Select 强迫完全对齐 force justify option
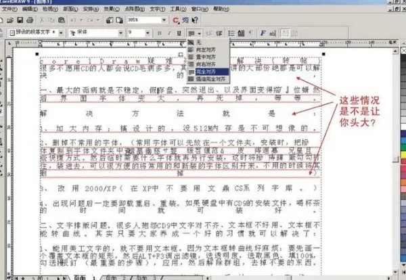 point(208,79)
